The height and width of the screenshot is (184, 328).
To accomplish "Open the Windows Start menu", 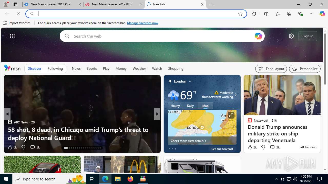I will [6, 179].
